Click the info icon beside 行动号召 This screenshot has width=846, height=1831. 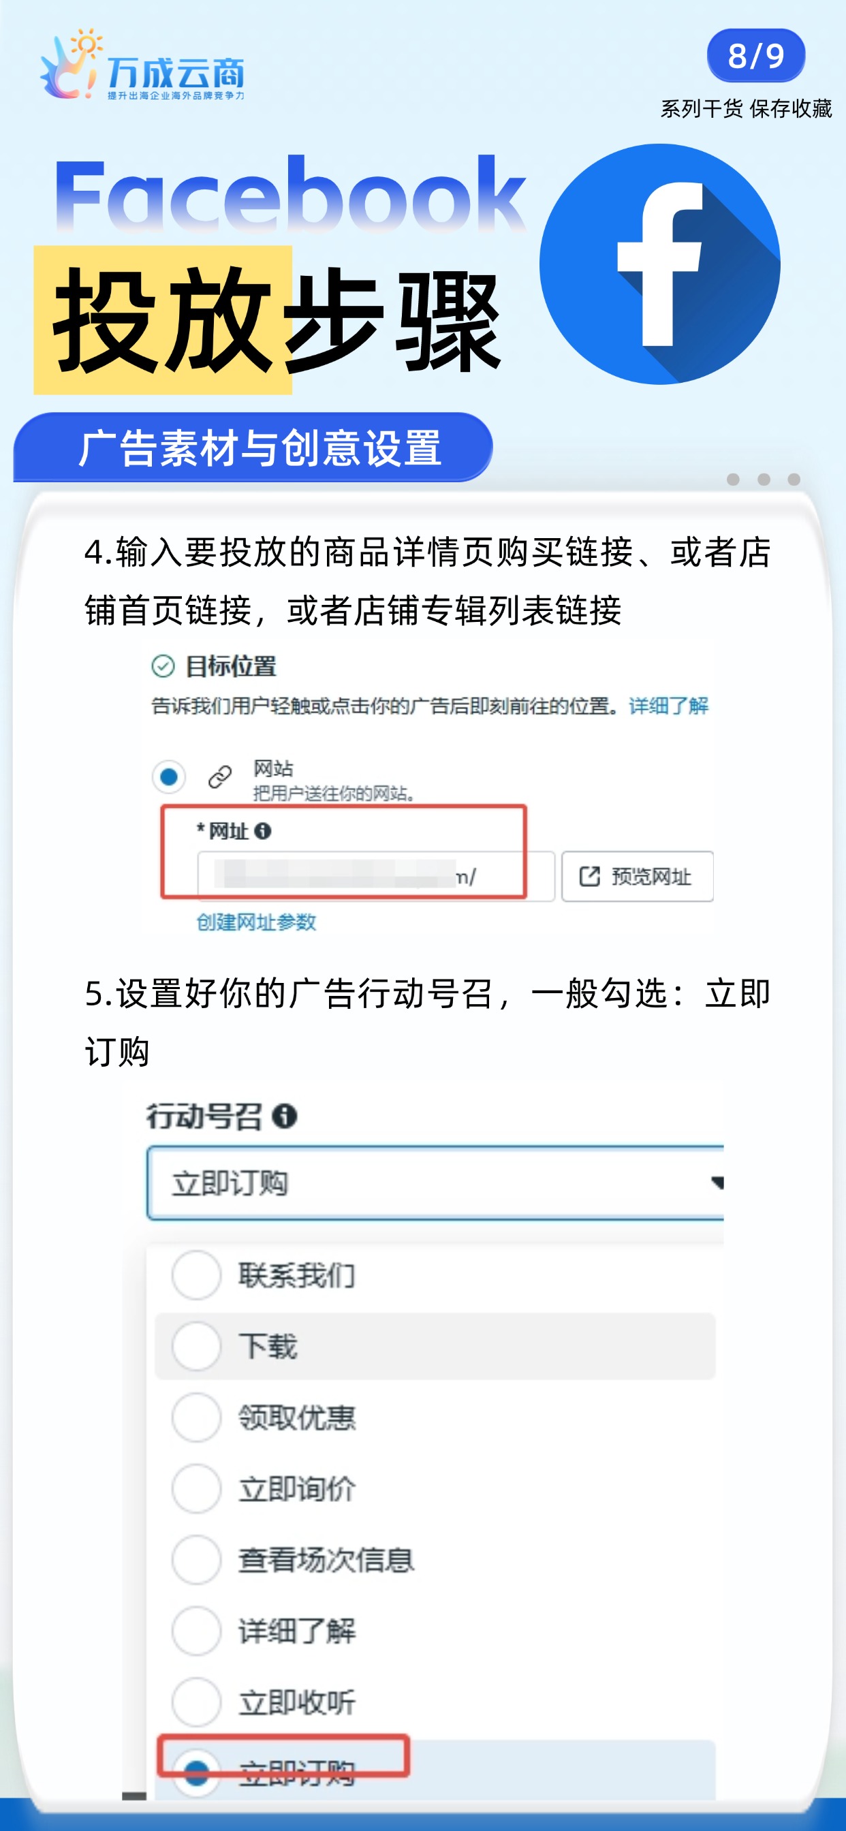[x=284, y=1115]
